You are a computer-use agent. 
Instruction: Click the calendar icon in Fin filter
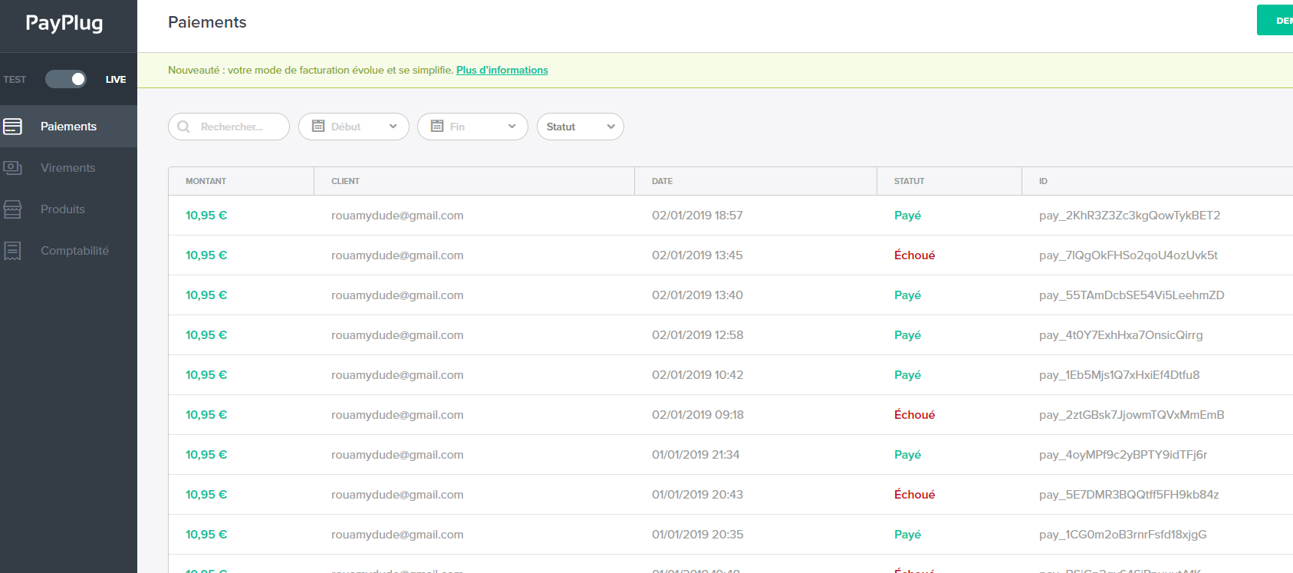[x=437, y=126]
